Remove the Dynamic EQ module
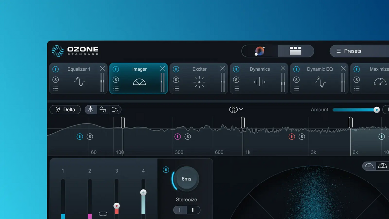 point(343,68)
